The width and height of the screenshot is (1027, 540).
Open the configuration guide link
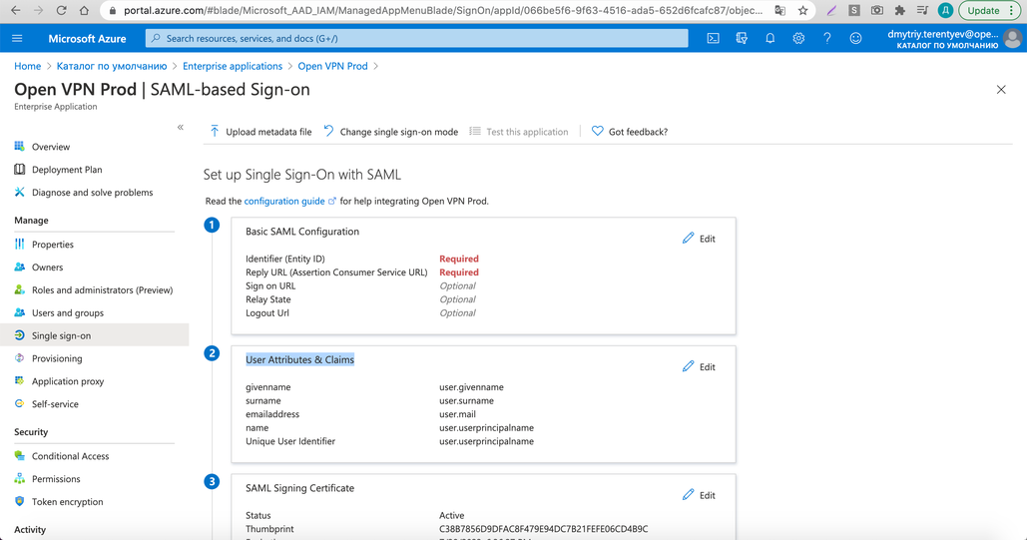click(284, 202)
